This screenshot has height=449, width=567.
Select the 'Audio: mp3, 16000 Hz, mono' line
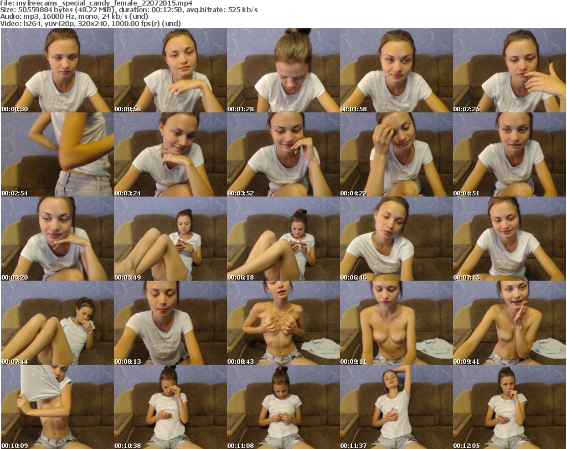pos(74,17)
